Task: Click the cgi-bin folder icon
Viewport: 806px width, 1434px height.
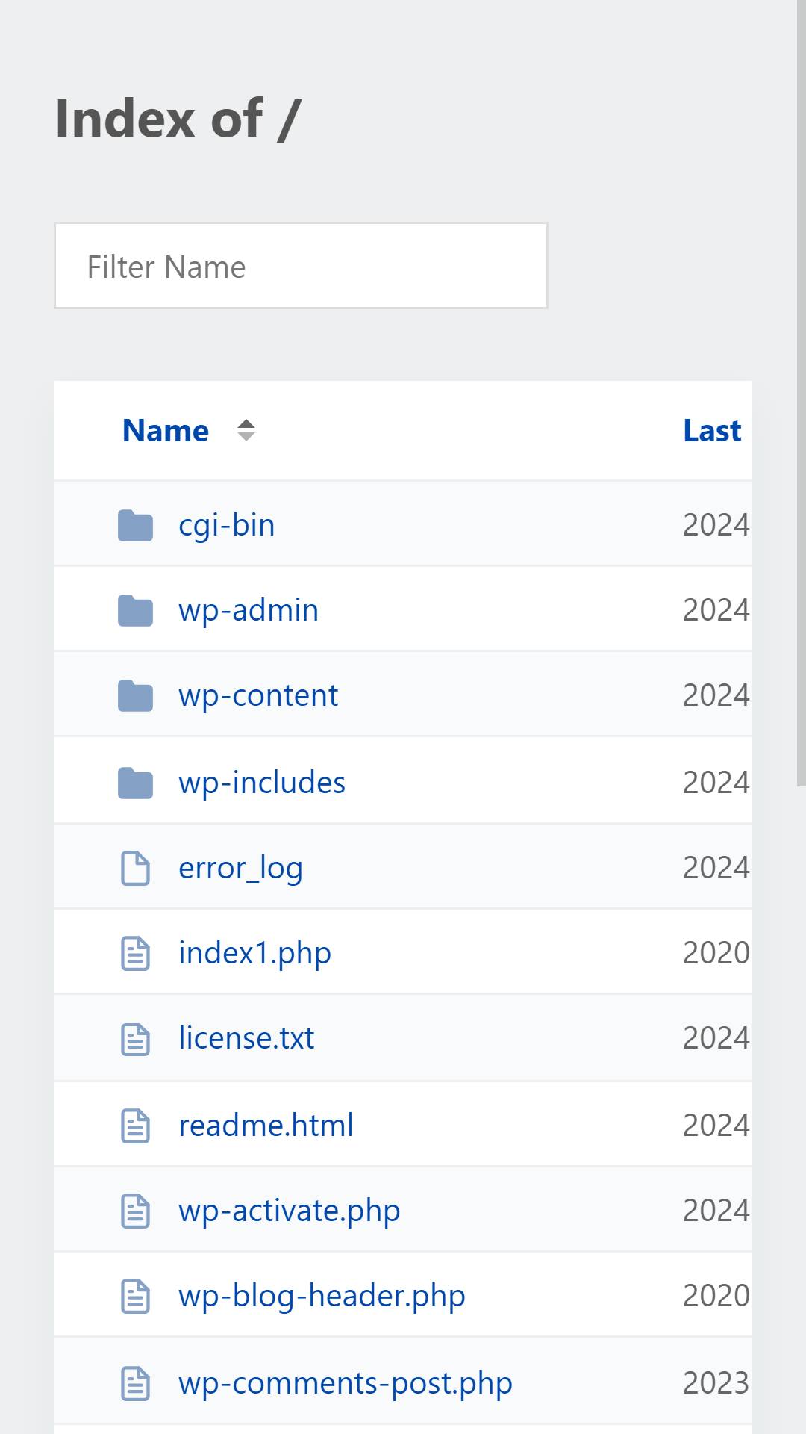Action: 135,525
